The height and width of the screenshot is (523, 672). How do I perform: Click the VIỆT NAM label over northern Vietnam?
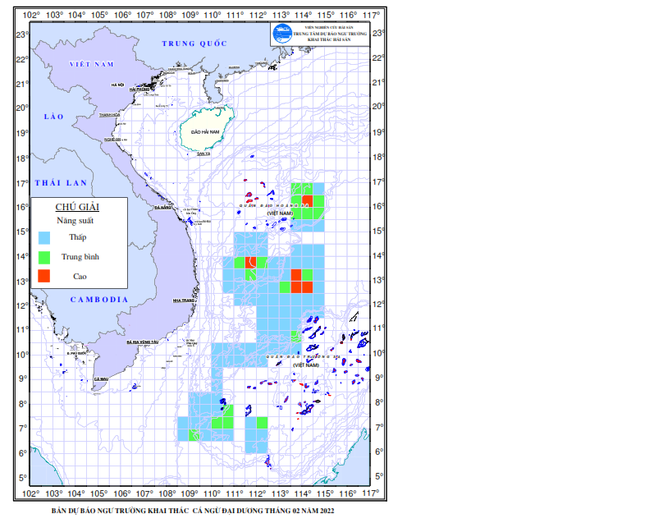point(92,64)
